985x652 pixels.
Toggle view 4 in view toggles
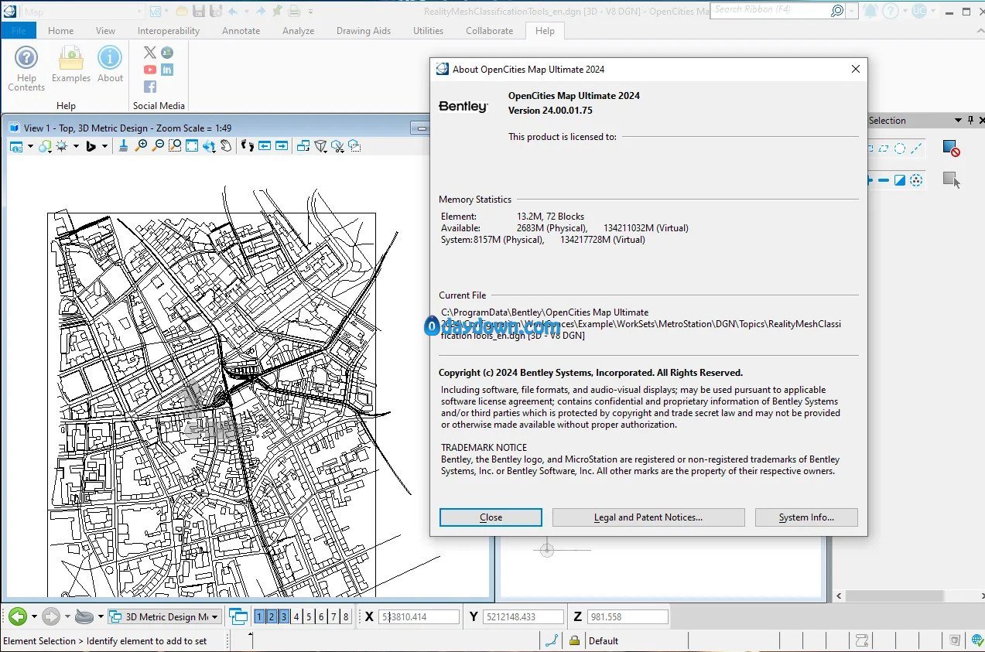click(x=296, y=616)
